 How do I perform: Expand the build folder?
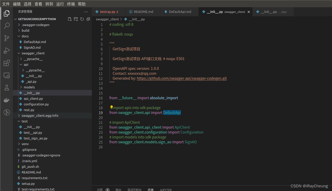tap(52, 30)
